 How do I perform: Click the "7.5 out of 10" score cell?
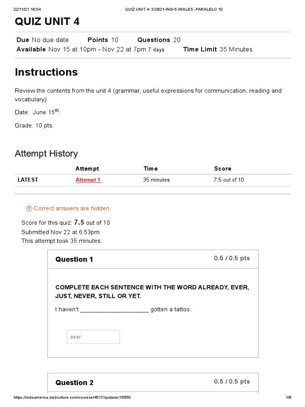point(229,180)
